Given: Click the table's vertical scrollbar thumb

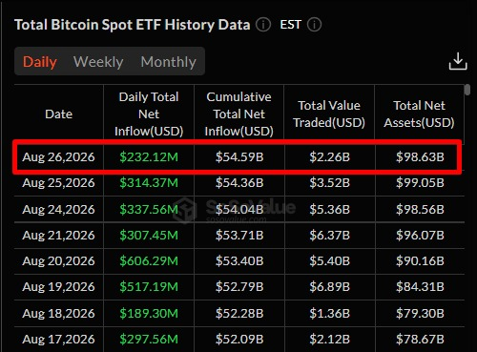Looking at the screenshot, I should (x=467, y=90).
